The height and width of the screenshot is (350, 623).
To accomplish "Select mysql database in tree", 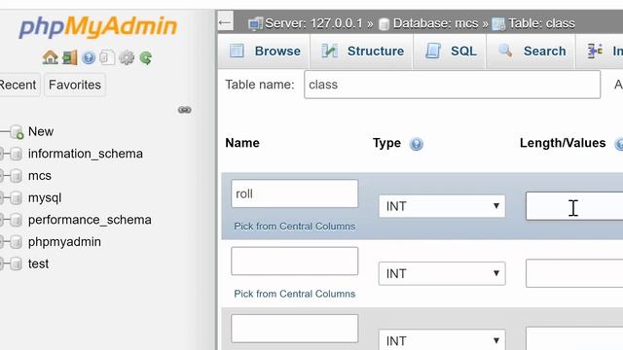I will pyautogui.click(x=45, y=197).
